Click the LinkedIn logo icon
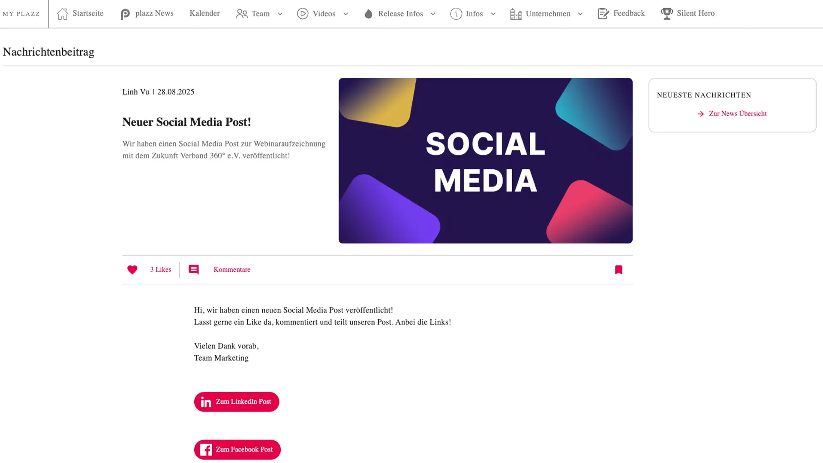The height and width of the screenshot is (463, 823). point(206,402)
